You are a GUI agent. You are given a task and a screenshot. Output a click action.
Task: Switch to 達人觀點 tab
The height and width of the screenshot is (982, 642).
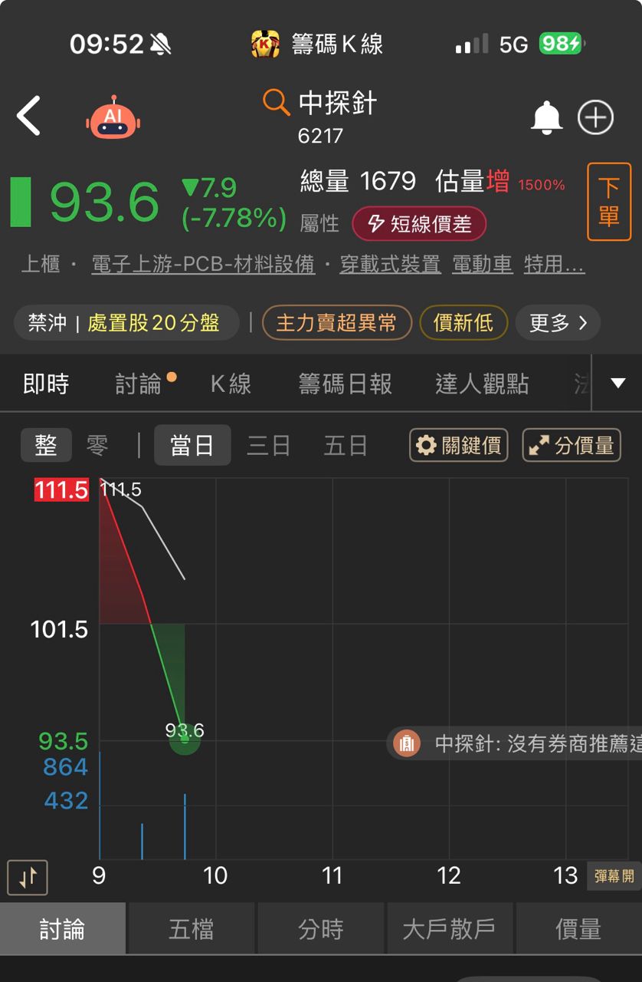(x=482, y=384)
